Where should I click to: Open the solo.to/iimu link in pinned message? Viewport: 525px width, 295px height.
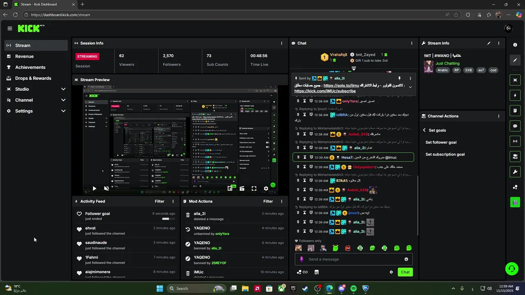[341, 86]
